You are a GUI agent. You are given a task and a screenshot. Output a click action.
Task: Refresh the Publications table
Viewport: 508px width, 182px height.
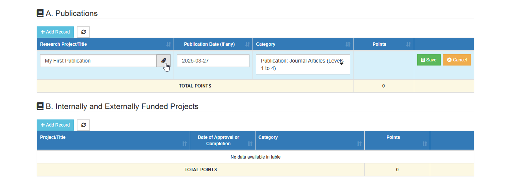click(83, 32)
